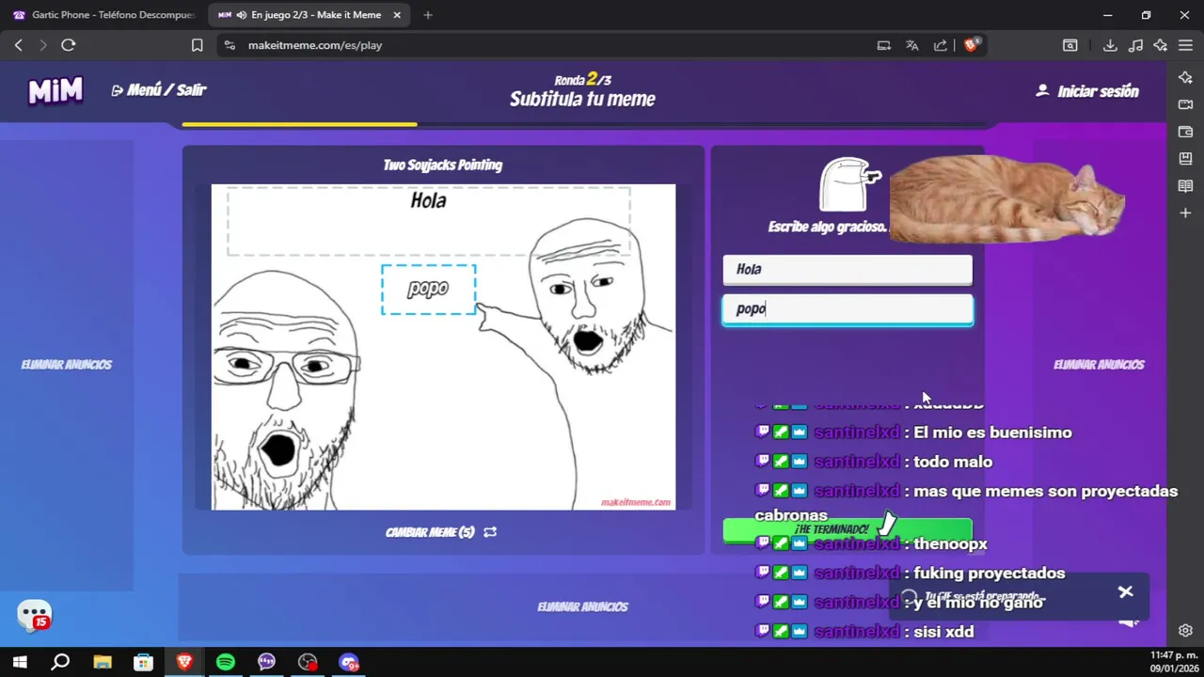
Task: Open Brave Talk video icon in sidebar
Action: (1185, 104)
